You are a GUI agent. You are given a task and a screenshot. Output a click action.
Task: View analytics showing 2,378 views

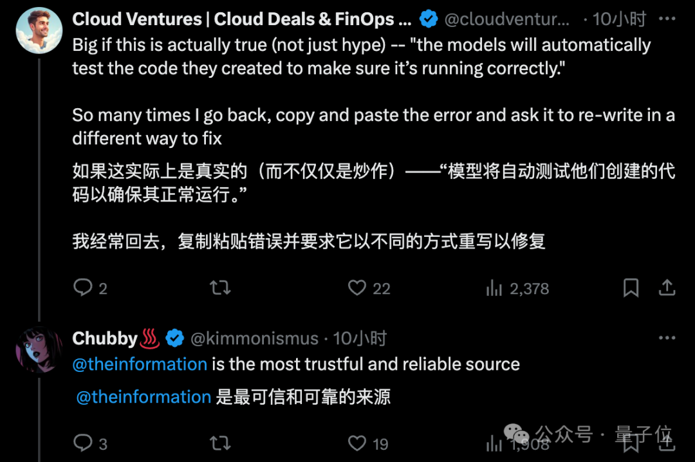tap(517, 288)
